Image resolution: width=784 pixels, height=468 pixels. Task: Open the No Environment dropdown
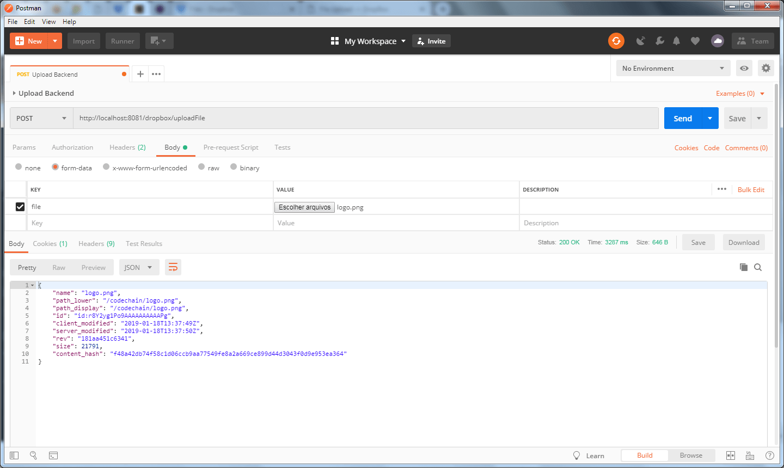click(x=673, y=68)
